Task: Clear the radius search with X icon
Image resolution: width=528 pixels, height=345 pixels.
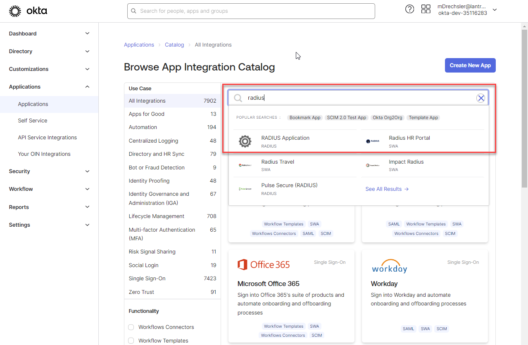Action: point(480,98)
